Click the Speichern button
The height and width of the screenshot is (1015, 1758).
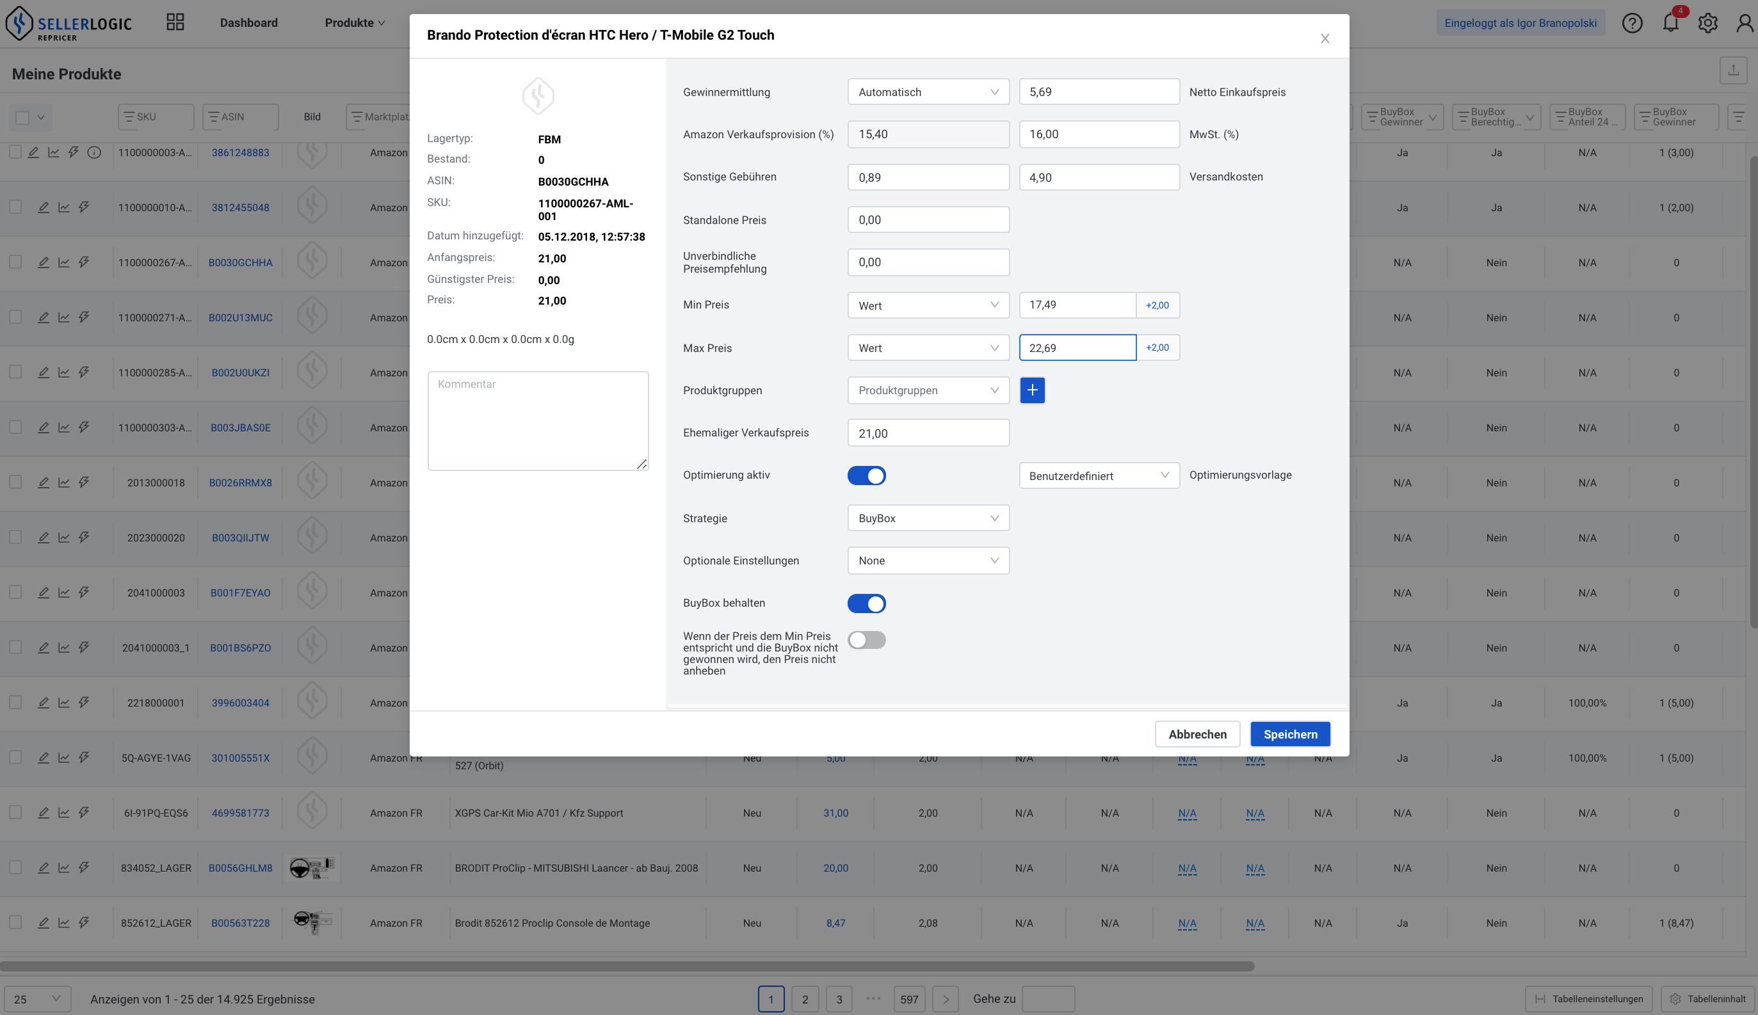click(1290, 734)
